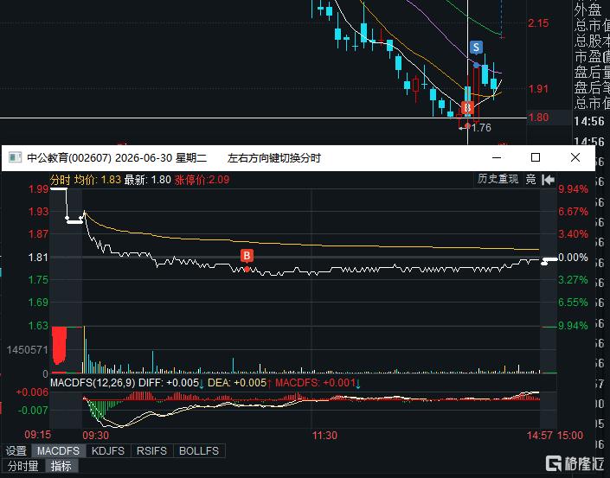Toggle the 分时量 volume view
Viewport: 610px width, 478px height.
[23, 466]
